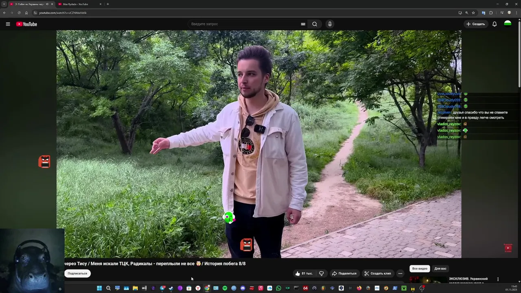Click the address bar URL youtube.com/watch
521x293 pixels.
pyautogui.click(x=63, y=13)
